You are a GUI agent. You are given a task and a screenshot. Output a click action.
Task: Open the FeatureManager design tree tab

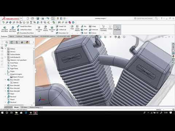pos(7,42)
